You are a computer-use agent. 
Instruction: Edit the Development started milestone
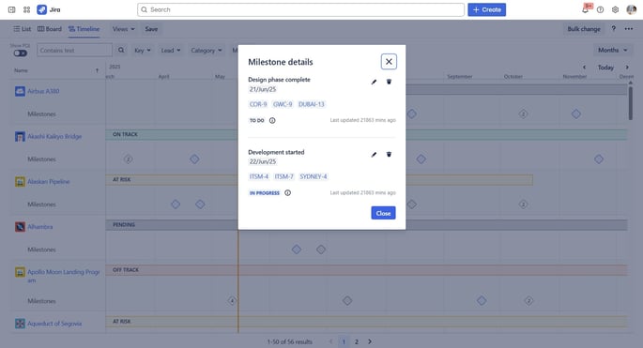coord(374,155)
